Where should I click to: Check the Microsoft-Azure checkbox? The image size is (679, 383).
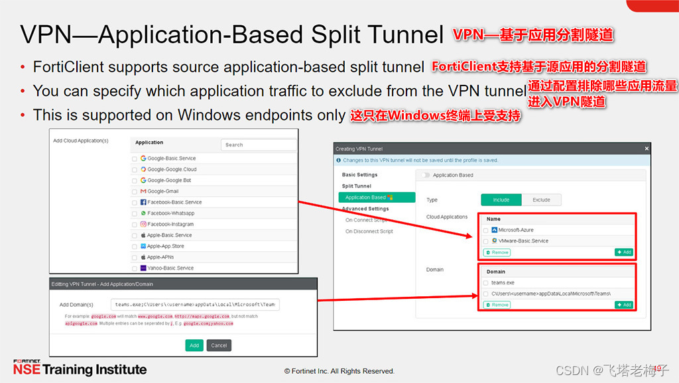pyautogui.click(x=486, y=230)
